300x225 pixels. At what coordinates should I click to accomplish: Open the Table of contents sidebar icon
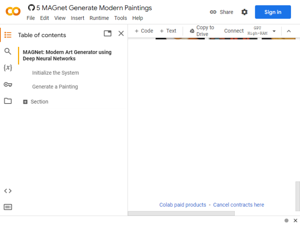[x=8, y=35]
